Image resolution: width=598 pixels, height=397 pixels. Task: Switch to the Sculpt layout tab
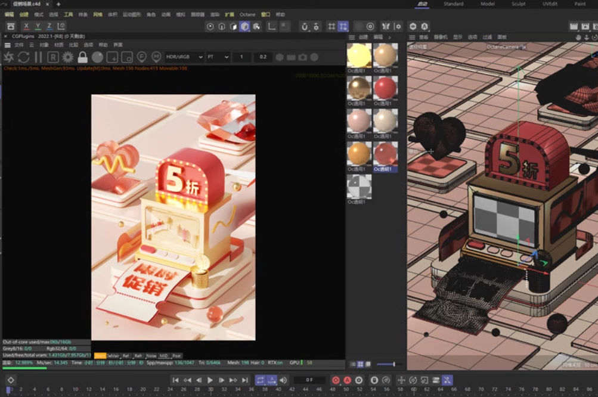(x=517, y=4)
